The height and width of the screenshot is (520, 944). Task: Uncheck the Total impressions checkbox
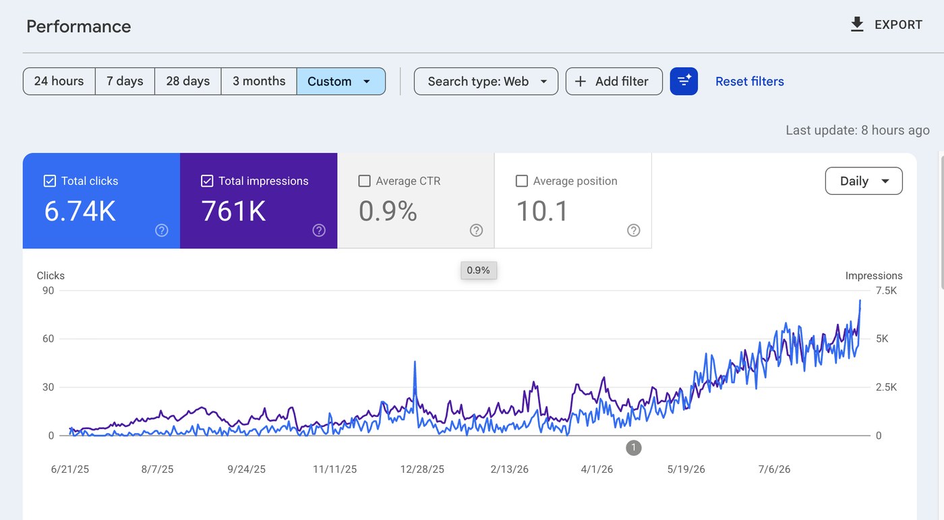(x=207, y=181)
